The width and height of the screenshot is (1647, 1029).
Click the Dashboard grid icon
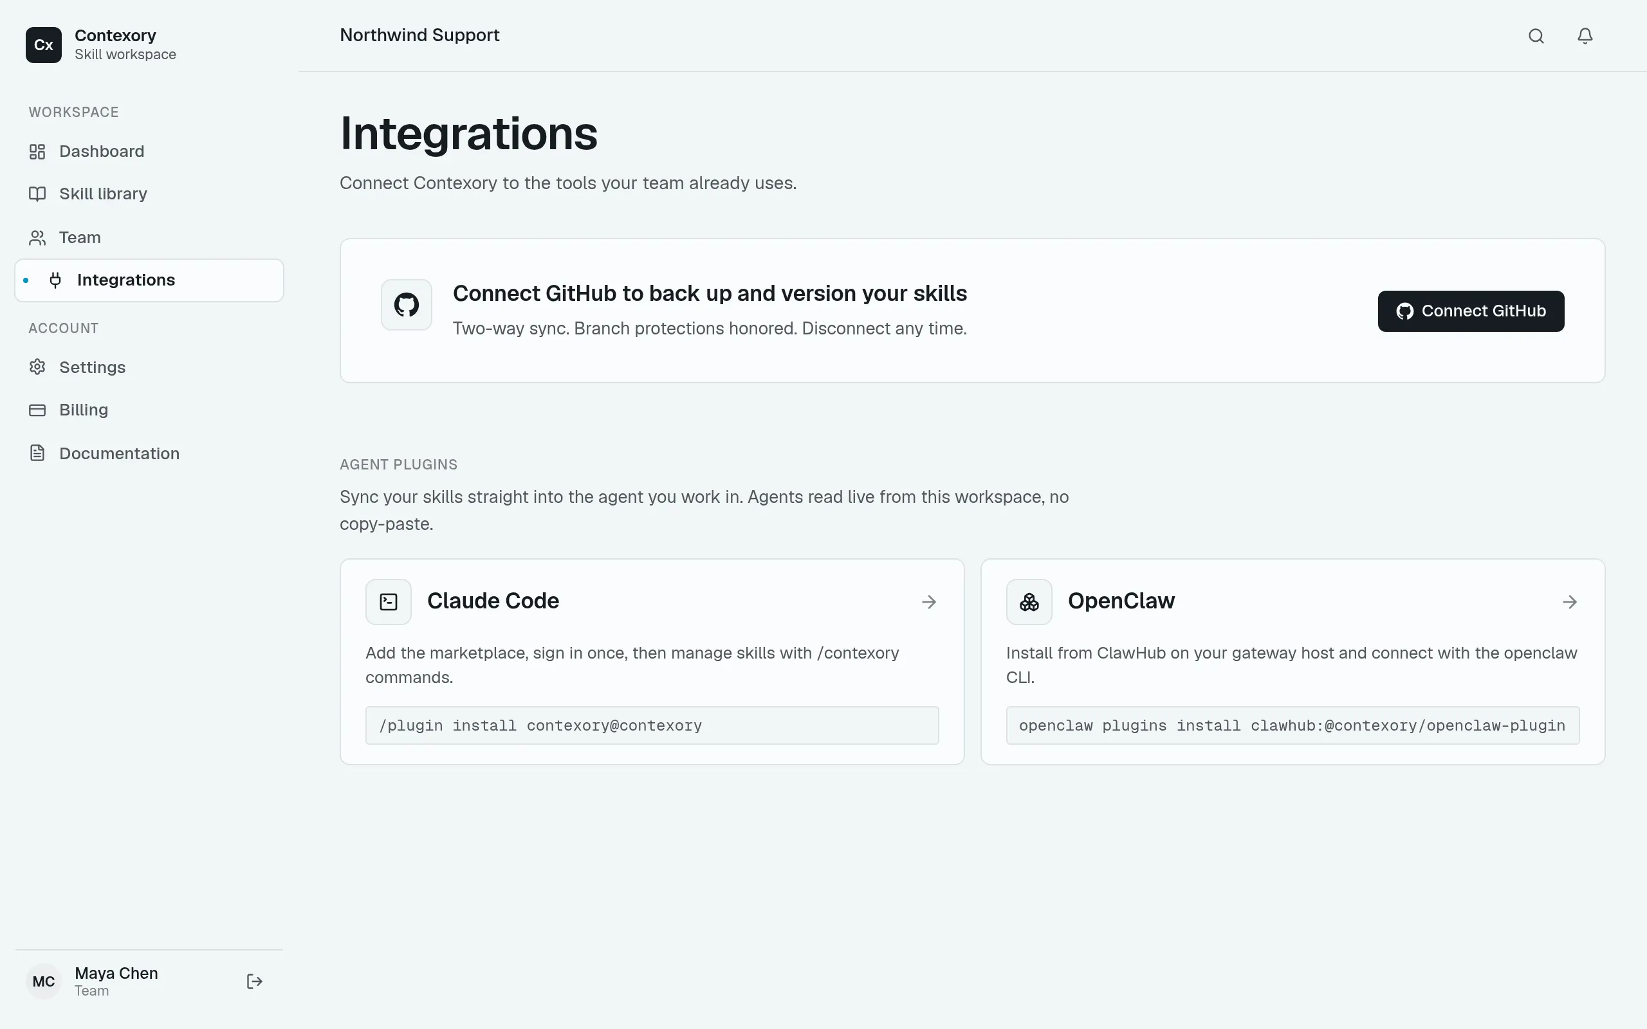(37, 152)
